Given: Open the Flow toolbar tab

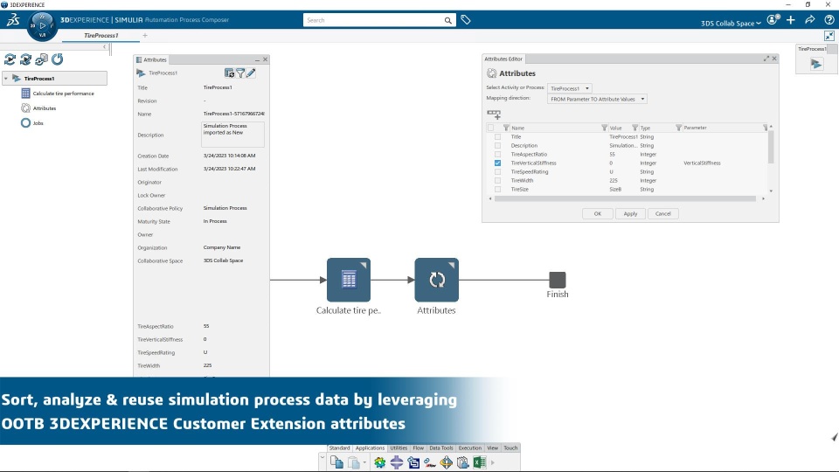Looking at the screenshot, I should (x=419, y=448).
